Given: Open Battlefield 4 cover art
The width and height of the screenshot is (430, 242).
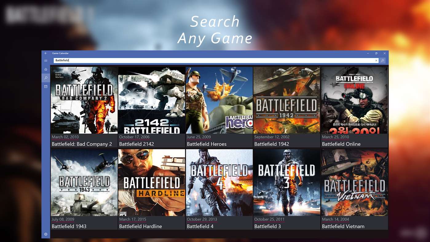Looking at the screenshot, I should 219,183.
